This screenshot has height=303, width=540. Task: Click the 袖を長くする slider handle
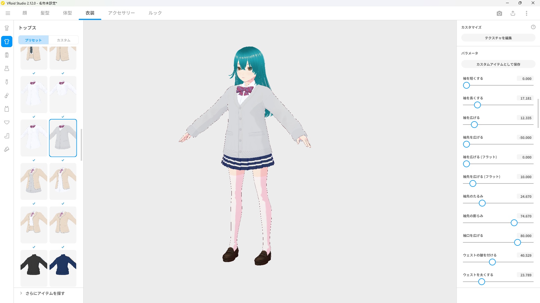477,105
